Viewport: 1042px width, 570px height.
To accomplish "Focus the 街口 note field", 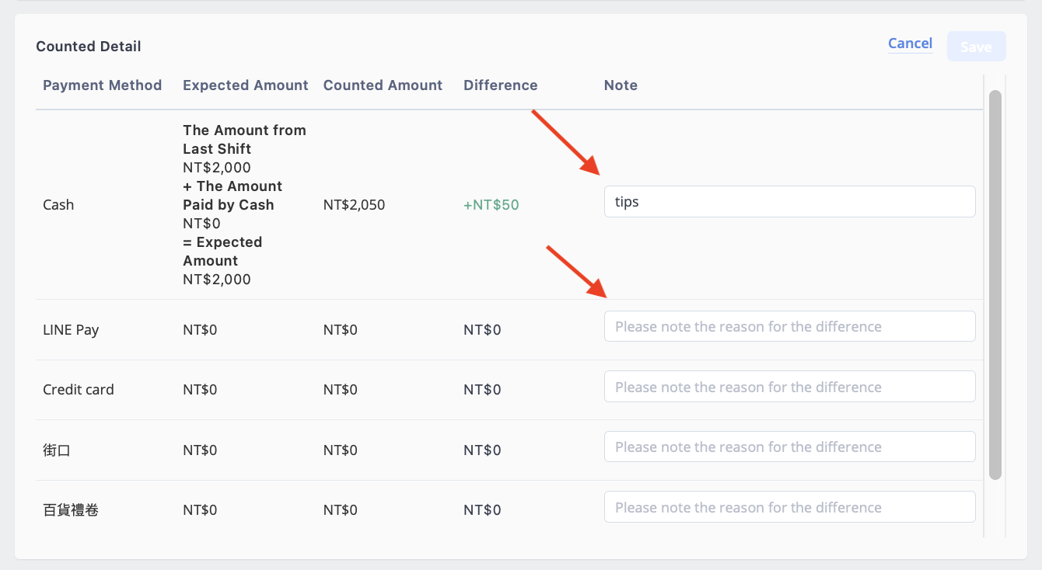I will click(x=789, y=447).
